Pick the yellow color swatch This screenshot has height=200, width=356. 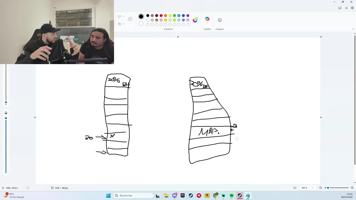tap(170, 16)
